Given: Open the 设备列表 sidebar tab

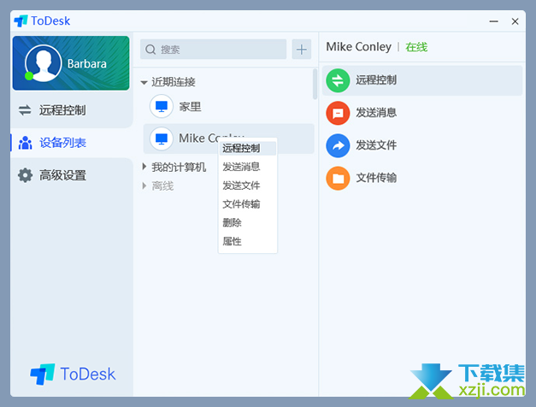Looking at the screenshot, I should pyautogui.click(x=62, y=143).
